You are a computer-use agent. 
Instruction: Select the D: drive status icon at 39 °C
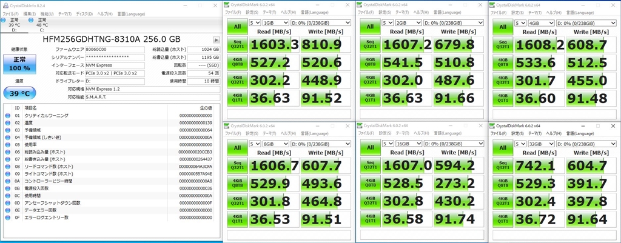(4, 20)
